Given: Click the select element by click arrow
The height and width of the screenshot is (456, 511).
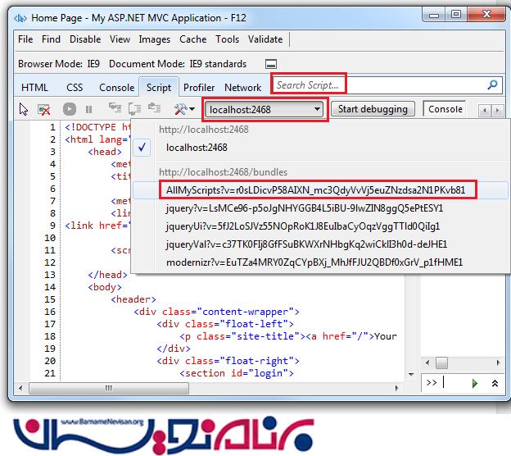Looking at the screenshot, I should point(24,109).
